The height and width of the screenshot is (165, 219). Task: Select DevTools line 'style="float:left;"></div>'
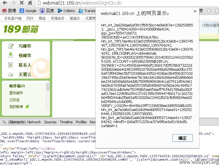29,149
